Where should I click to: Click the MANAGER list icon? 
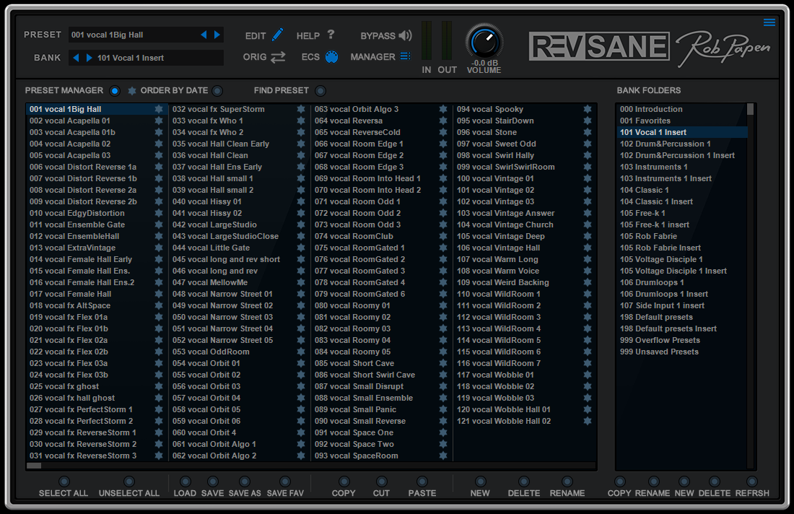coord(405,56)
